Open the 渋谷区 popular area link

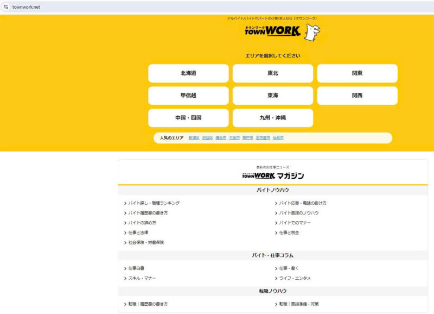tap(208, 138)
